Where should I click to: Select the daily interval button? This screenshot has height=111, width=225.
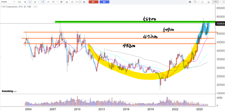coord(25,2)
